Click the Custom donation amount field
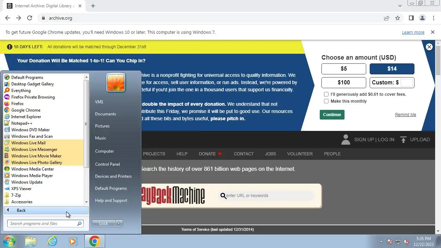441x248 pixels. click(406, 83)
